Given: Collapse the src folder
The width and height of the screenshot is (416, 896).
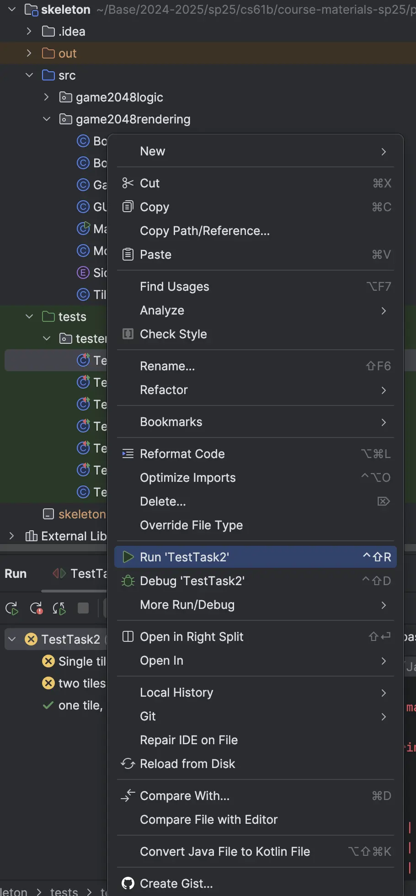Looking at the screenshot, I should [x=29, y=75].
